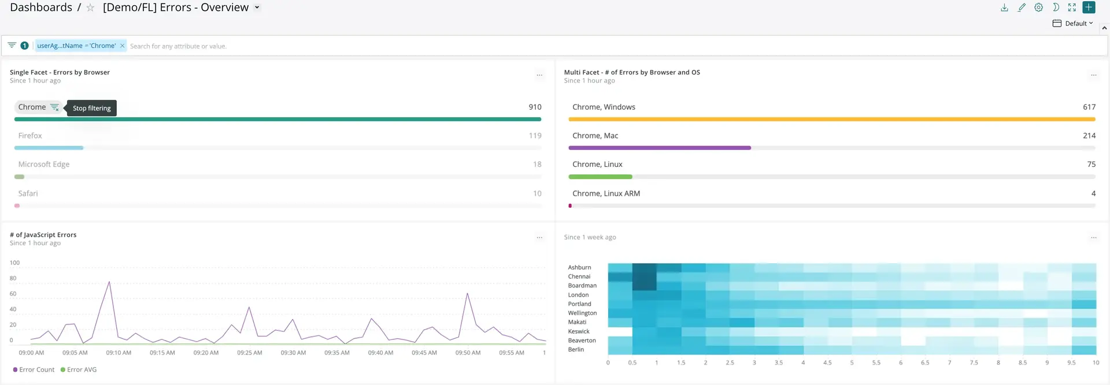Go to Dashboards breadcrumb link
The image size is (1110, 385).
click(41, 8)
